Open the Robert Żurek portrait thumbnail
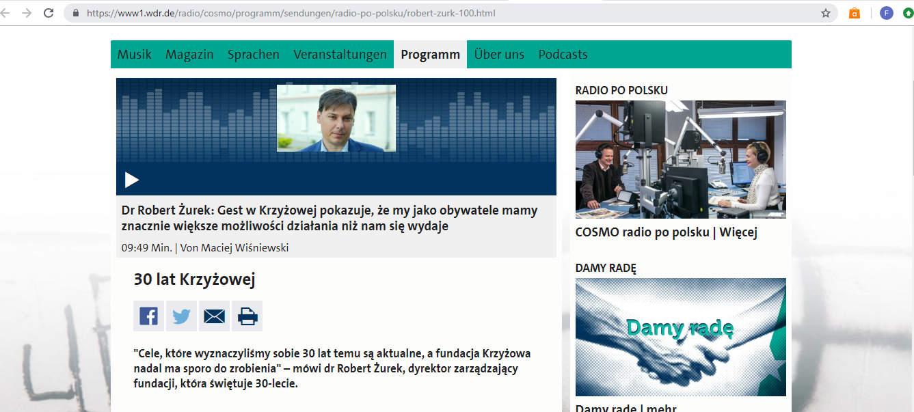This screenshot has height=412, width=914. coord(336,118)
